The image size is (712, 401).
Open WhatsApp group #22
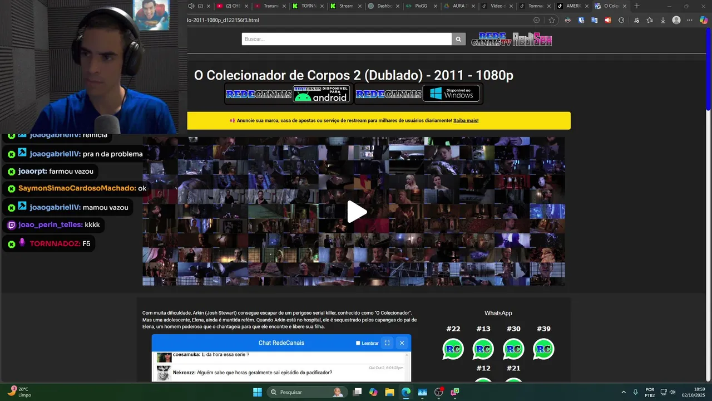453,349
